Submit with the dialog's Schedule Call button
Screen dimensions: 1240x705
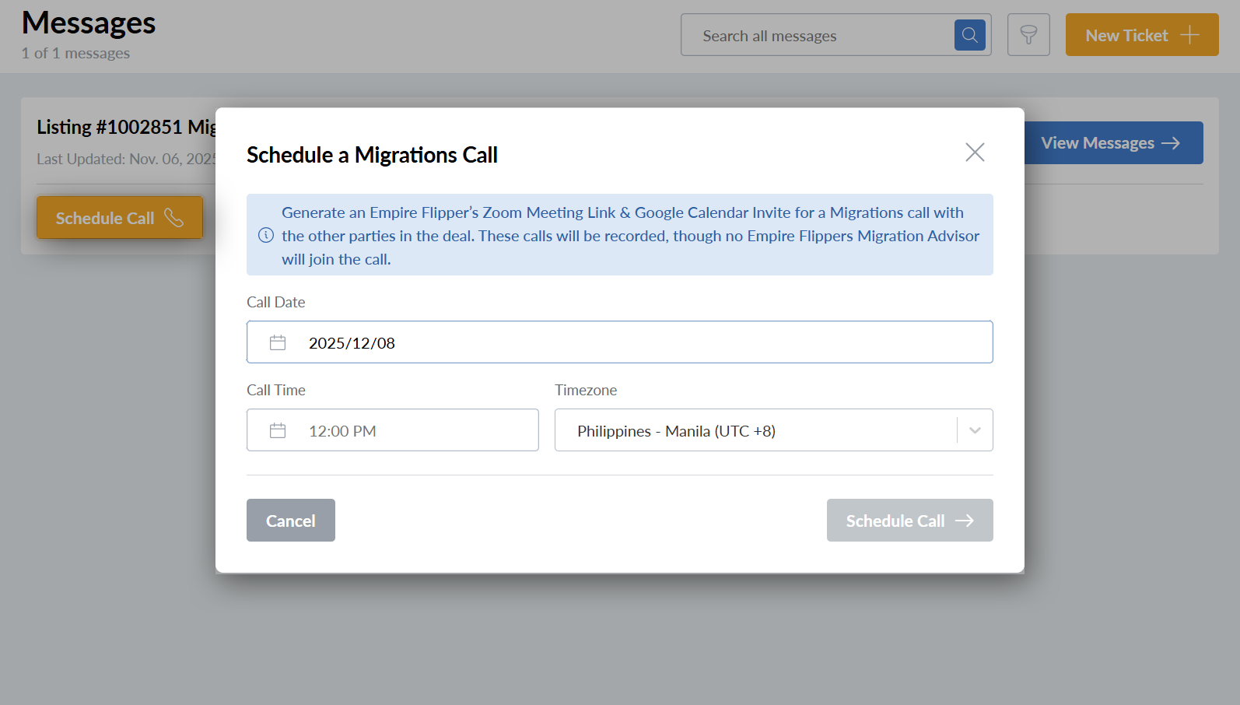[895, 521]
